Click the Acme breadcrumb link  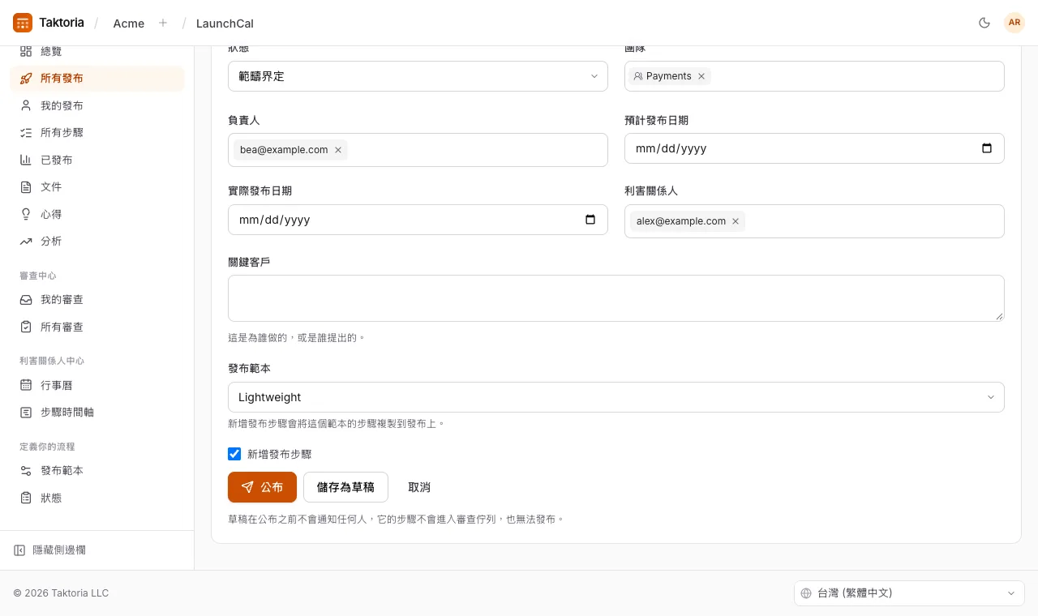pos(129,24)
